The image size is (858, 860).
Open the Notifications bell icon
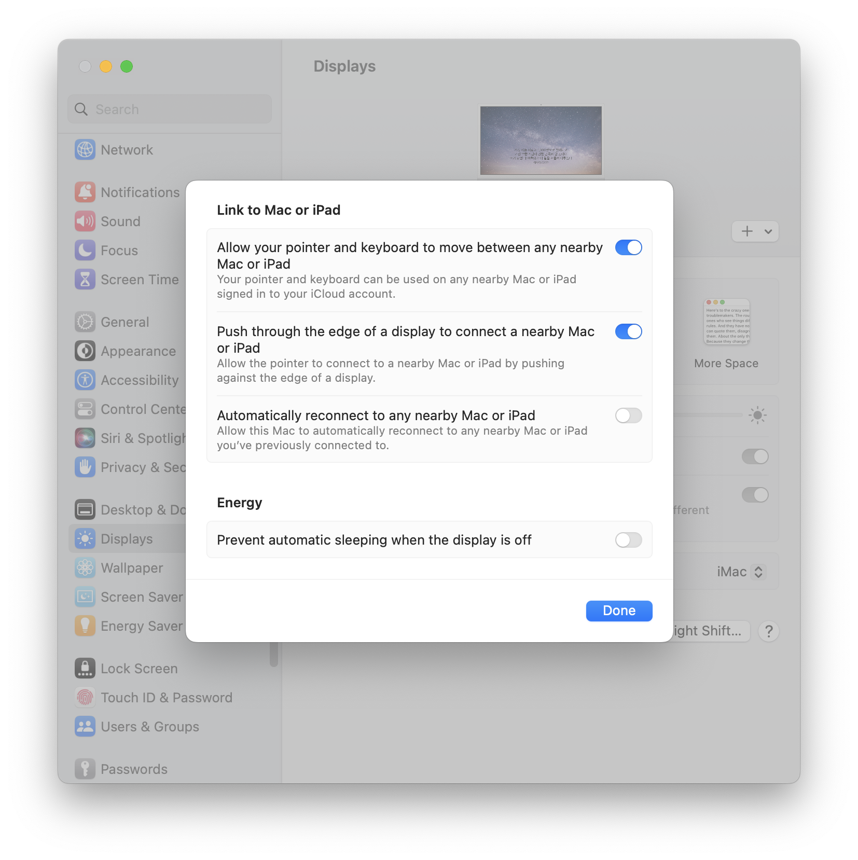(x=85, y=192)
